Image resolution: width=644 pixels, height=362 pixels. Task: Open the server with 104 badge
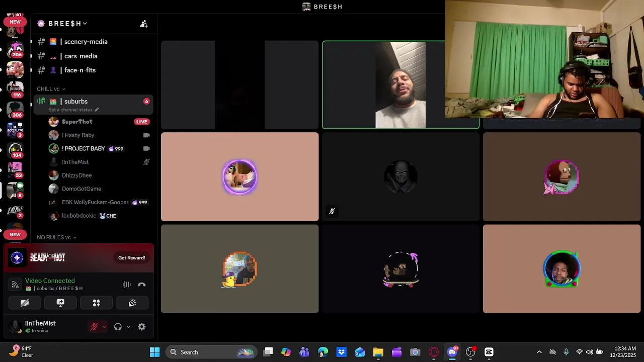(x=15, y=150)
